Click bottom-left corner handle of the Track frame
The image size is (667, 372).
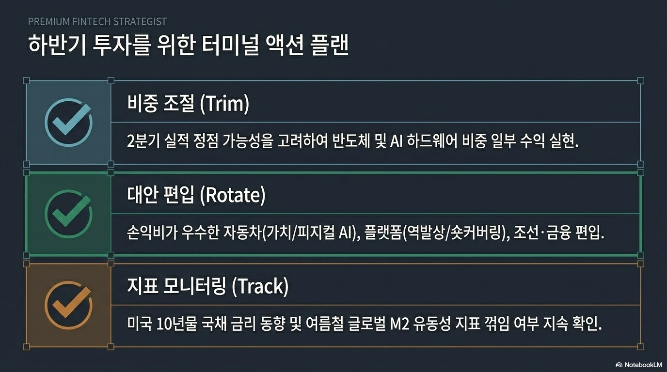(x=27, y=346)
